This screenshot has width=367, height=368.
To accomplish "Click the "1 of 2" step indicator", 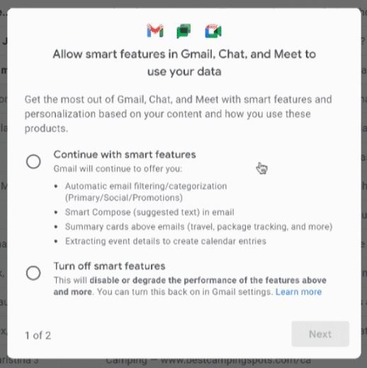I will tap(38, 335).
